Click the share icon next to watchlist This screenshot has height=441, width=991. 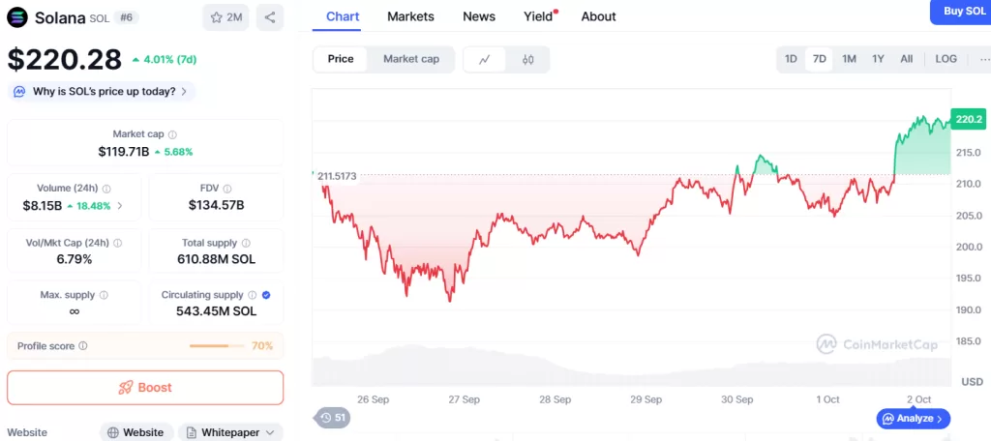[270, 16]
